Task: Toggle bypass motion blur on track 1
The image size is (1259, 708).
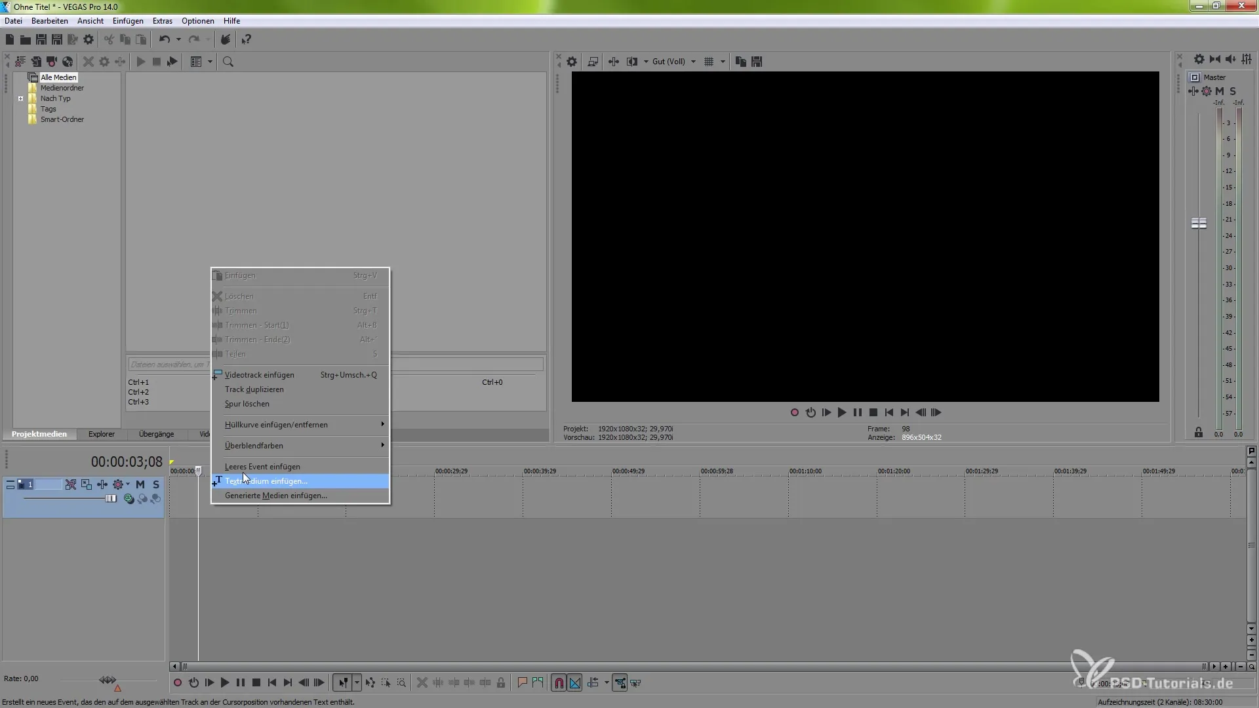Action: coord(71,484)
